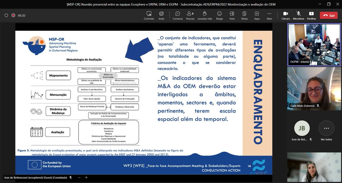Unmute with the Microfone button

(298, 15)
